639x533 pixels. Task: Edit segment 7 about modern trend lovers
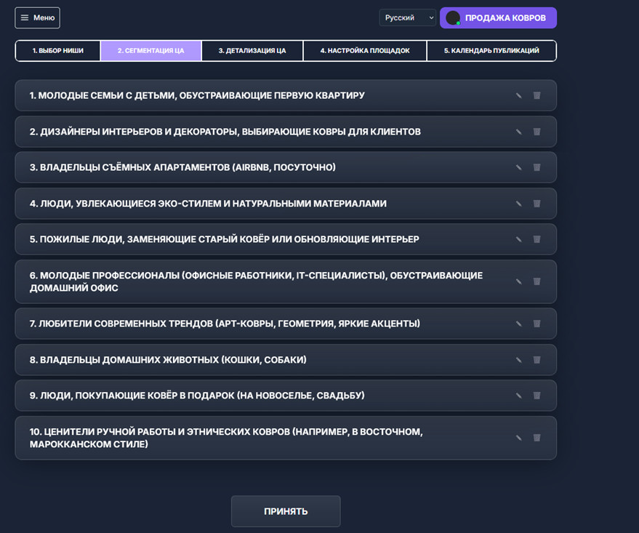click(x=519, y=324)
